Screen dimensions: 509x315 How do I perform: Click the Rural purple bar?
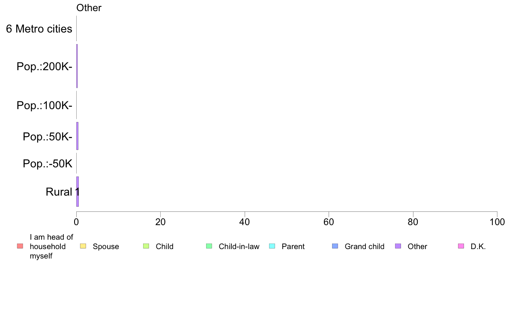point(78,192)
